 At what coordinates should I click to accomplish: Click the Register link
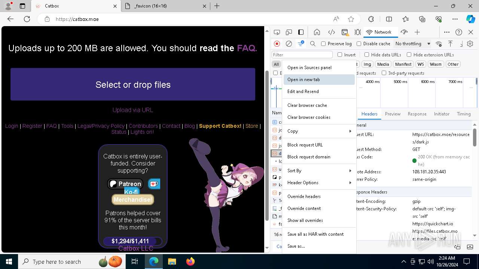[x=32, y=126]
